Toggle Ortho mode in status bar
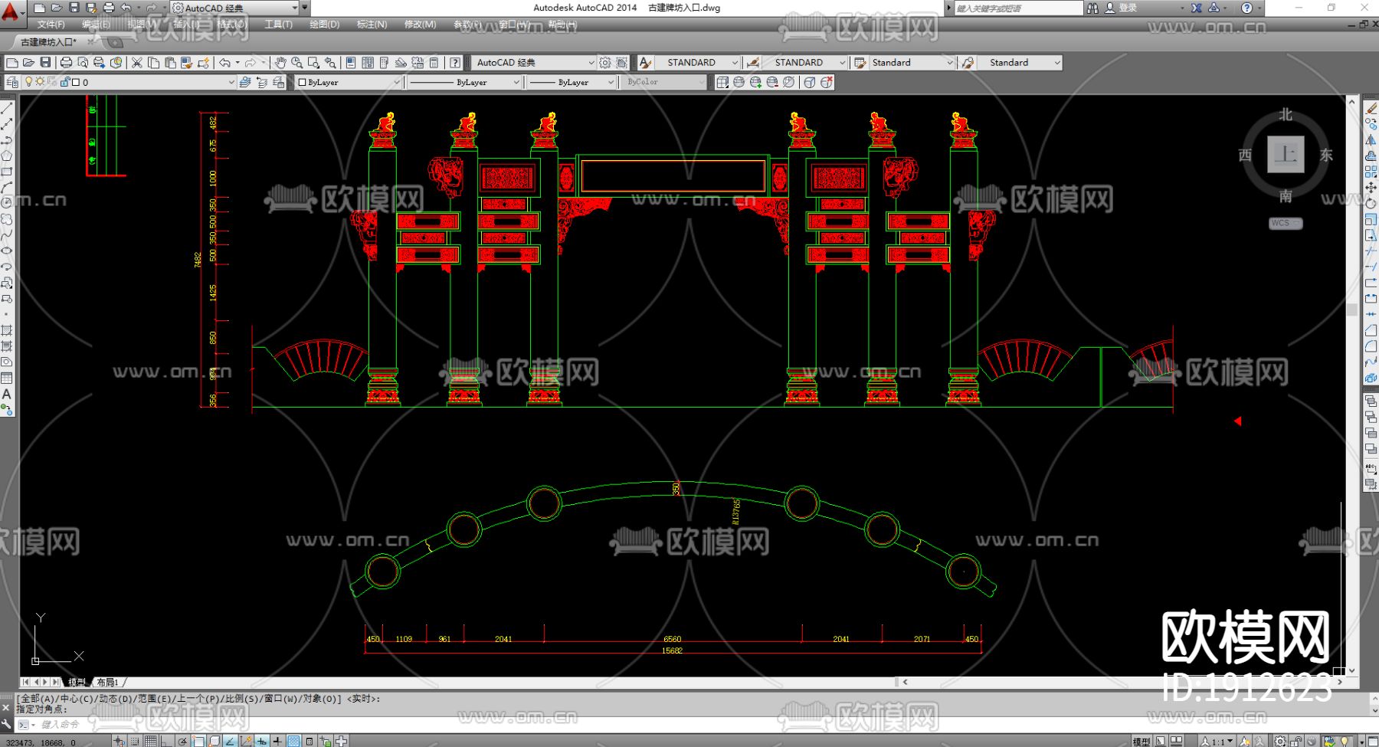1379x747 pixels. (x=167, y=741)
